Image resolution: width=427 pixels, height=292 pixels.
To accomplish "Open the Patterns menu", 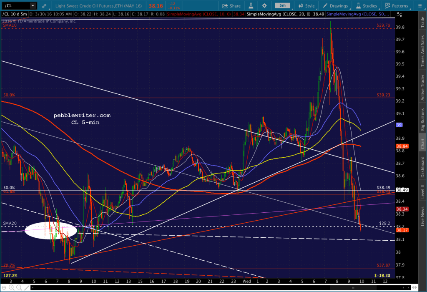I will (397, 6).
